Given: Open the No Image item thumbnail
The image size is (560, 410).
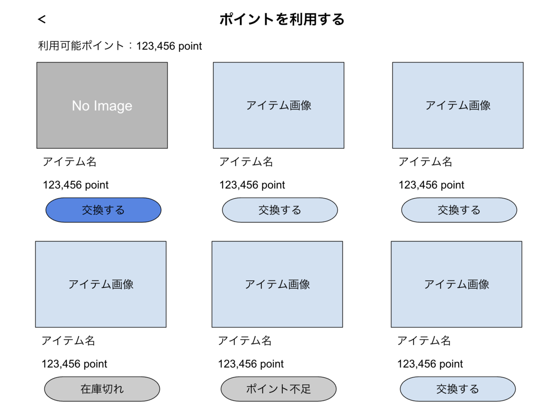Looking at the screenshot, I should pyautogui.click(x=101, y=105).
